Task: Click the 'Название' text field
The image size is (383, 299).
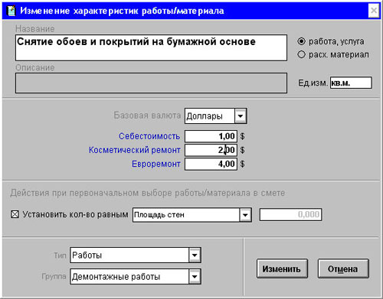Action: tap(151, 47)
